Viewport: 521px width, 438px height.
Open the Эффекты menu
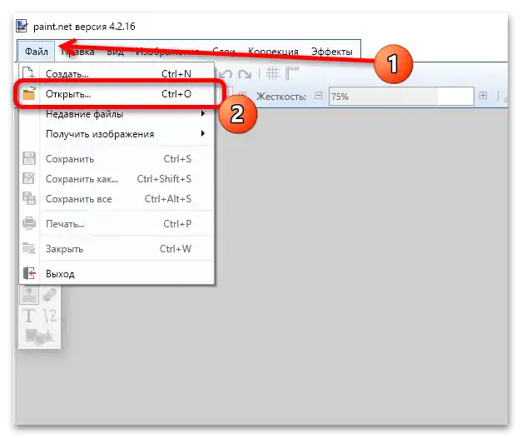click(x=331, y=52)
